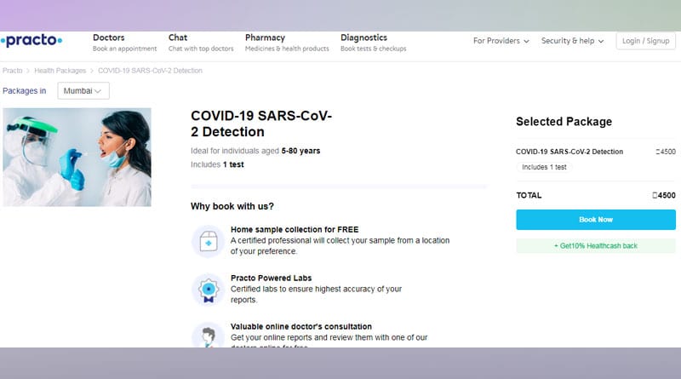Click the 'COVID-19 SARS-CoV-2 Detection' page heading
Image resolution: width=681 pixels, height=379 pixels.
click(x=261, y=123)
